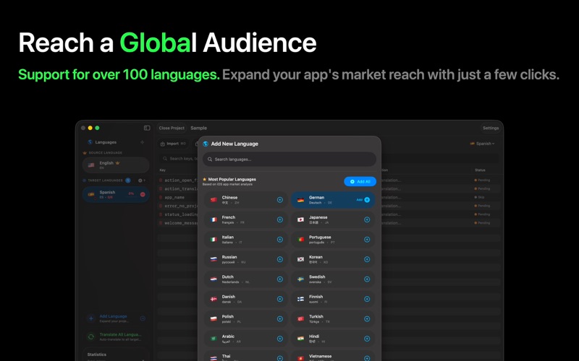Click the Import button
This screenshot has width=579, height=361.
point(173,144)
